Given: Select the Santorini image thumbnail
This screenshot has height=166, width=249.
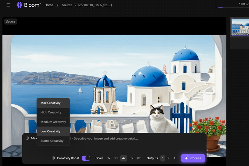Looking at the screenshot, I should tap(240, 27).
